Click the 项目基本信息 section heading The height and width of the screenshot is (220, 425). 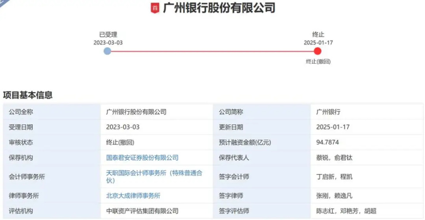[x=27, y=95]
